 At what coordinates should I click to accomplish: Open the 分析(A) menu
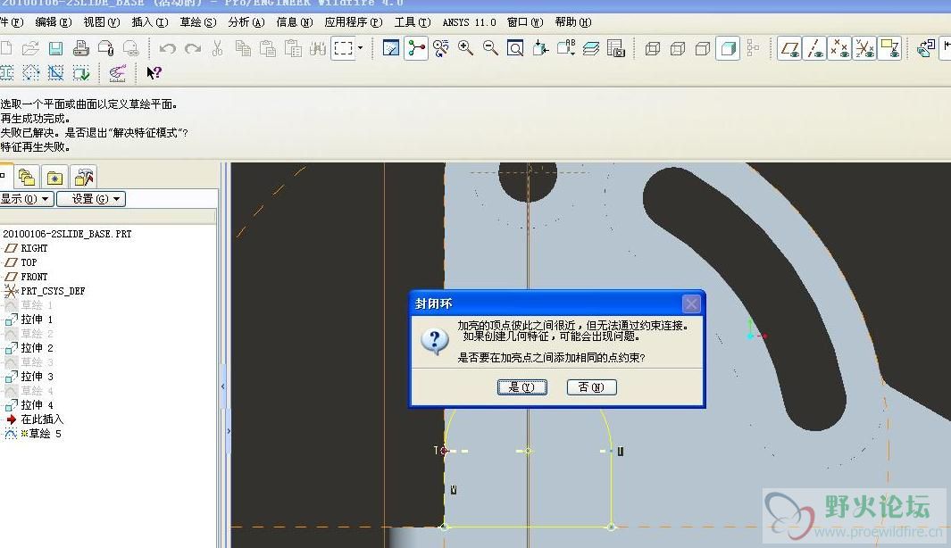pyautogui.click(x=246, y=22)
